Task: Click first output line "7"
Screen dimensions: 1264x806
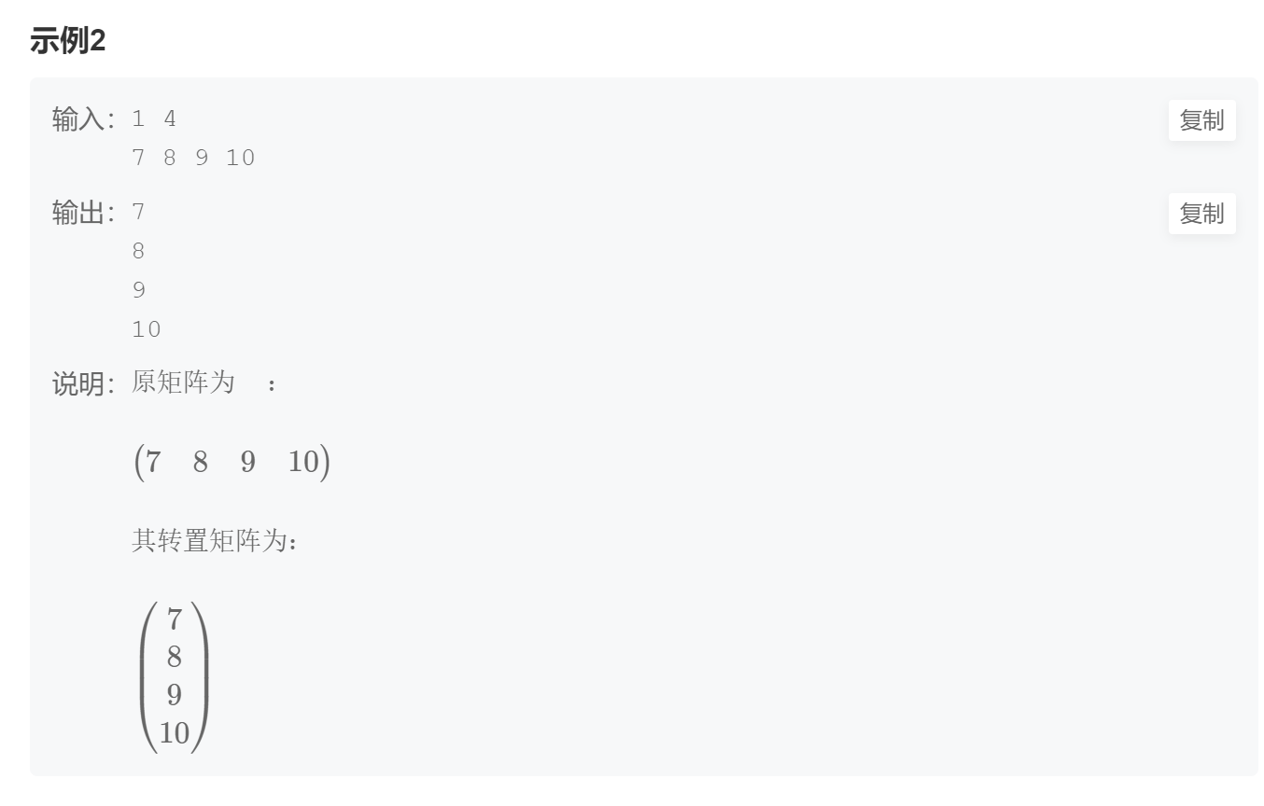Action: pyautogui.click(x=139, y=213)
